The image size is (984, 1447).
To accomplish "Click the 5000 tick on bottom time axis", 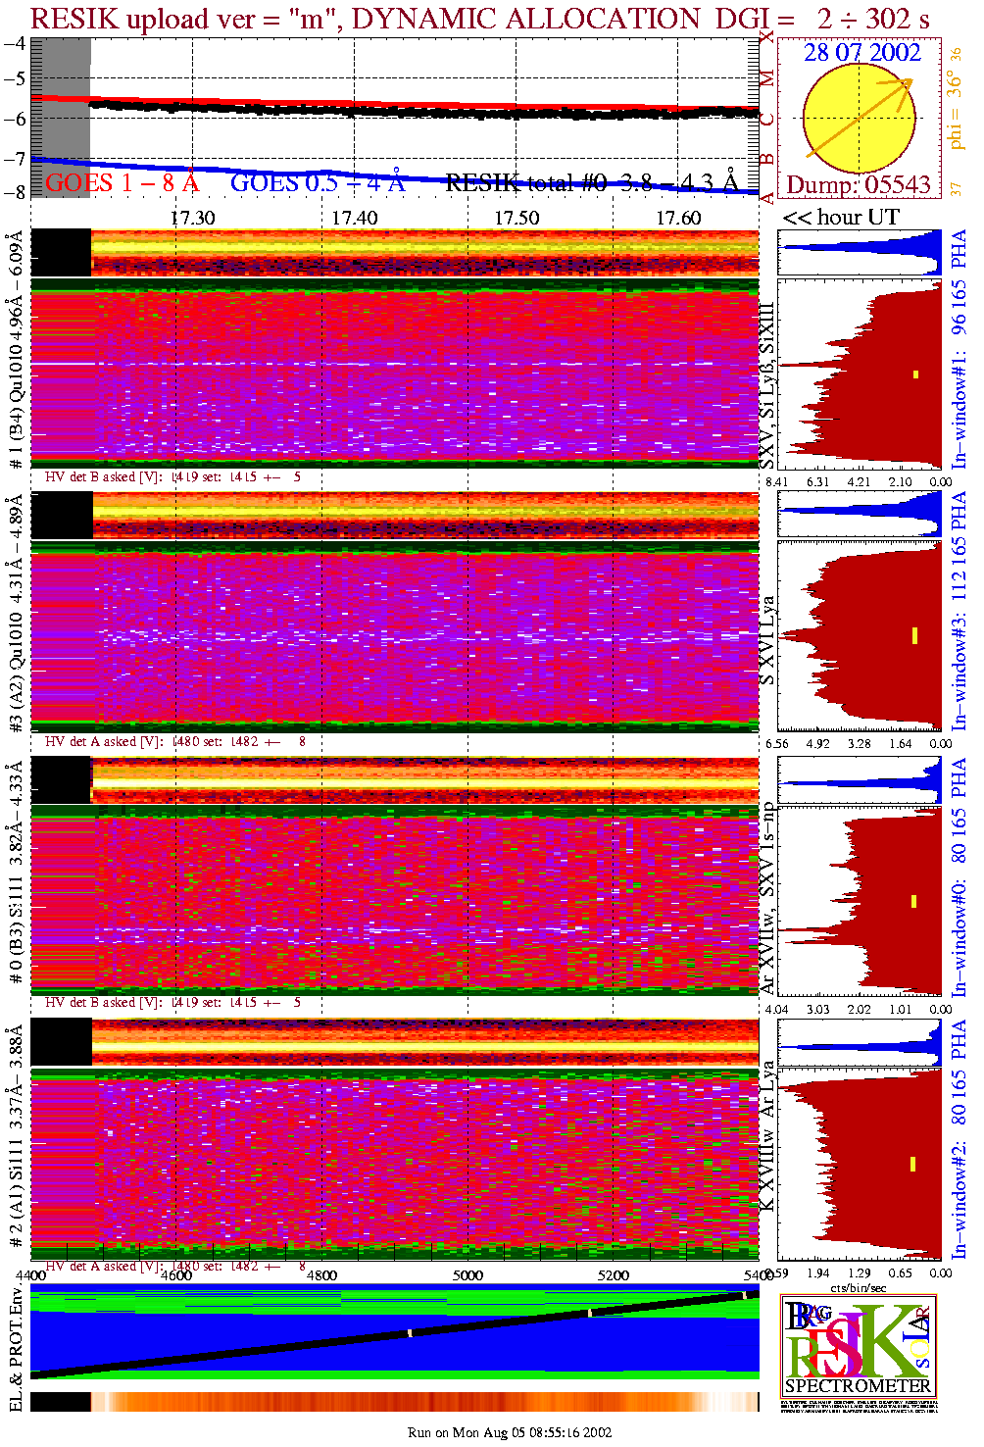I will pos(467,1275).
